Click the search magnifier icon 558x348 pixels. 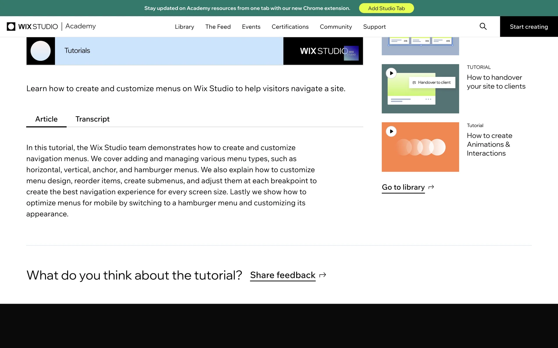[x=483, y=26]
